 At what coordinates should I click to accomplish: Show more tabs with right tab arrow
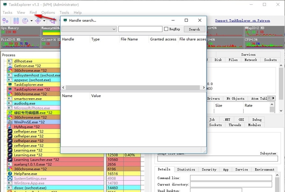tap(273, 98)
